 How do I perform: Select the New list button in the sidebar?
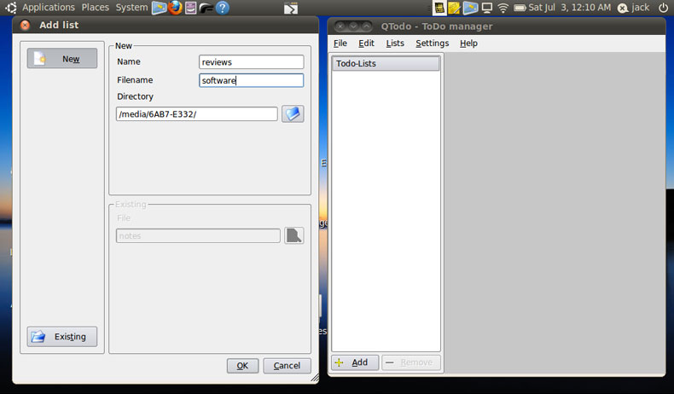pyautogui.click(x=62, y=59)
